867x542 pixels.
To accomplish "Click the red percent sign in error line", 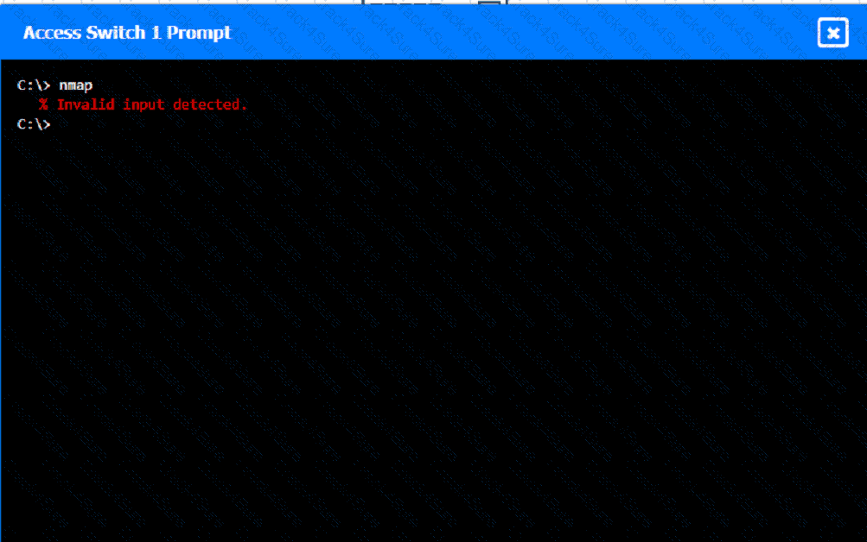I will 43,104.
